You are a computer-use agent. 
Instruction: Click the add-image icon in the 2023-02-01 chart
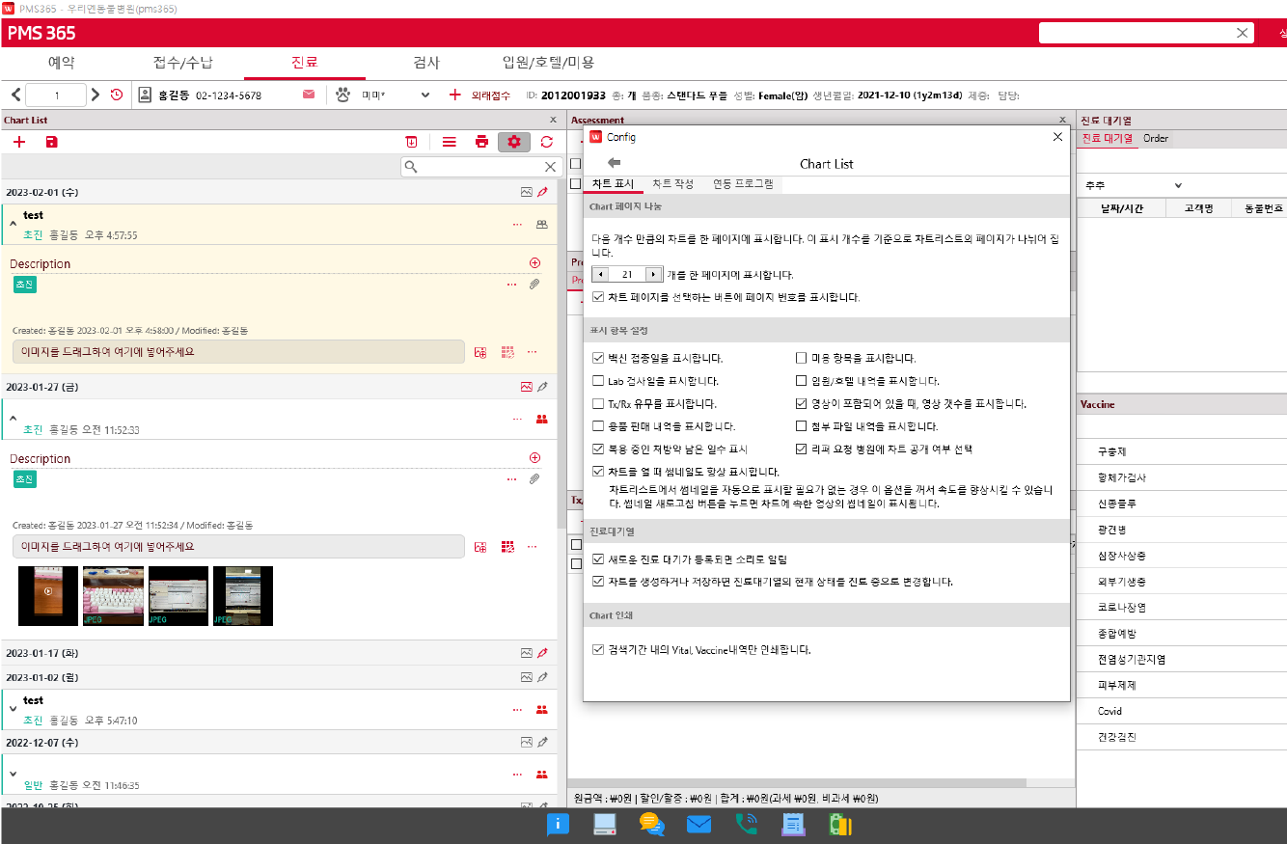tap(480, 352)
